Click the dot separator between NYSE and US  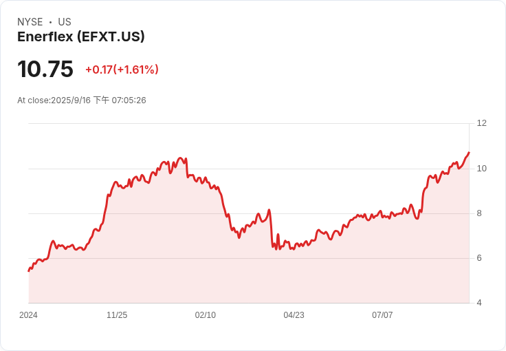(x=50, y=22)
